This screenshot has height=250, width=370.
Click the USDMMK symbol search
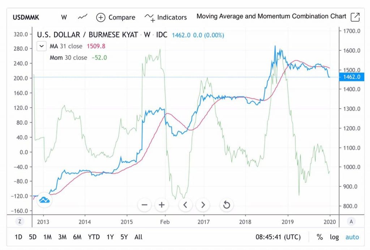pos(26,17)
